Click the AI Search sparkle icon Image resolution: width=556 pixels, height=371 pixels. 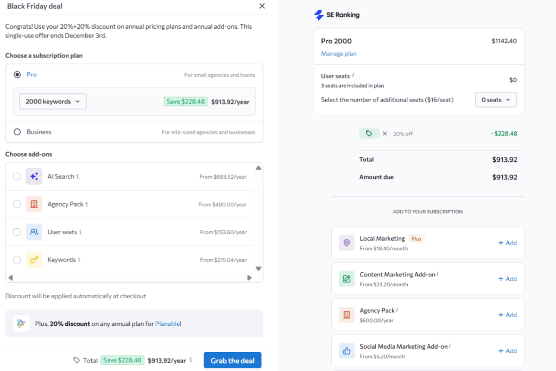click(34, 177)
